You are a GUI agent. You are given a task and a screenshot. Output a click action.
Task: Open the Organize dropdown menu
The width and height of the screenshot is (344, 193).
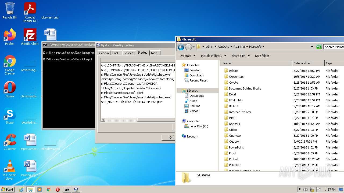(x=187, y=56)
